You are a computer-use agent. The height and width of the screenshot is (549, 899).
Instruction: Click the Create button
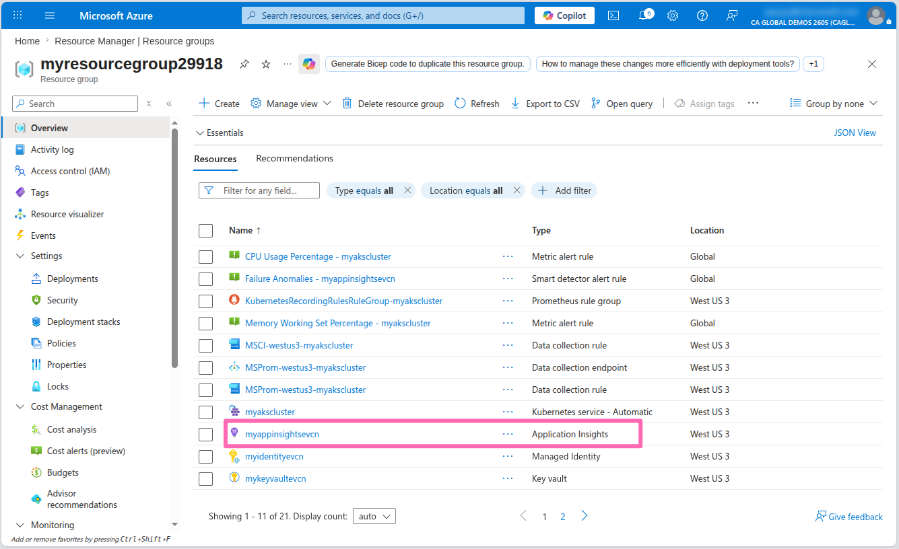[x=220, y=103]
